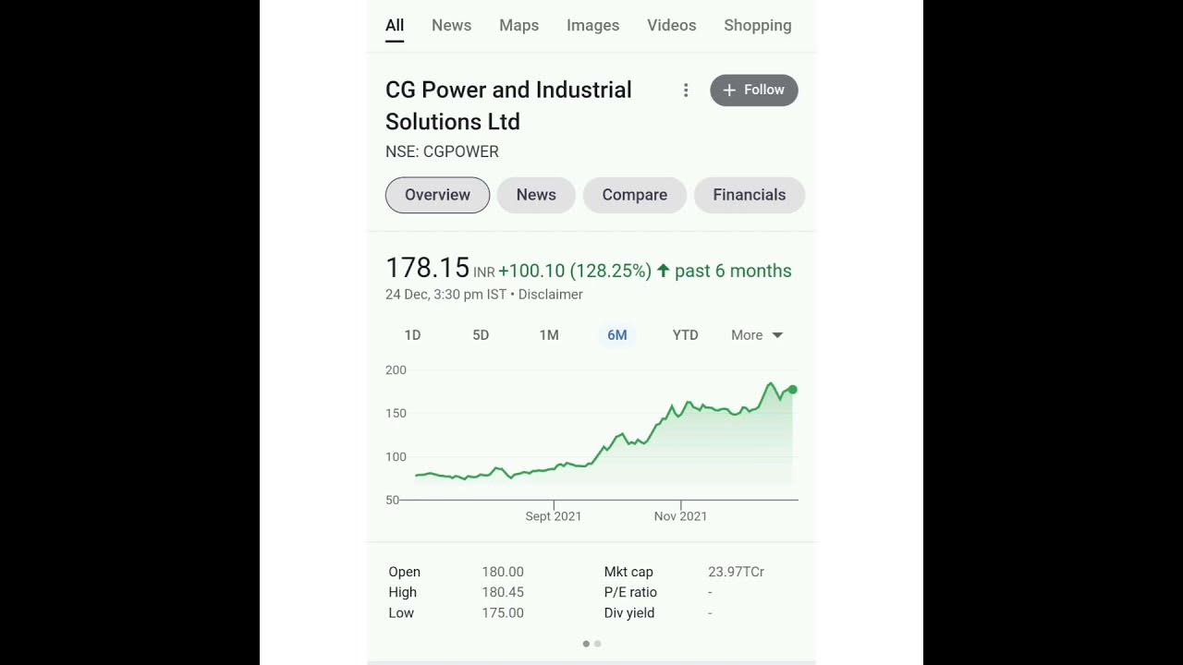Go to the Images search tab
This screenshot has height=665, width=1183.
click(x=592, y=25)
